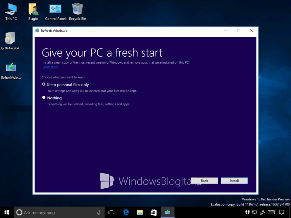Open Recycle Bin desktop icon
Screen dimensions: 291x218
pos(77,12)
